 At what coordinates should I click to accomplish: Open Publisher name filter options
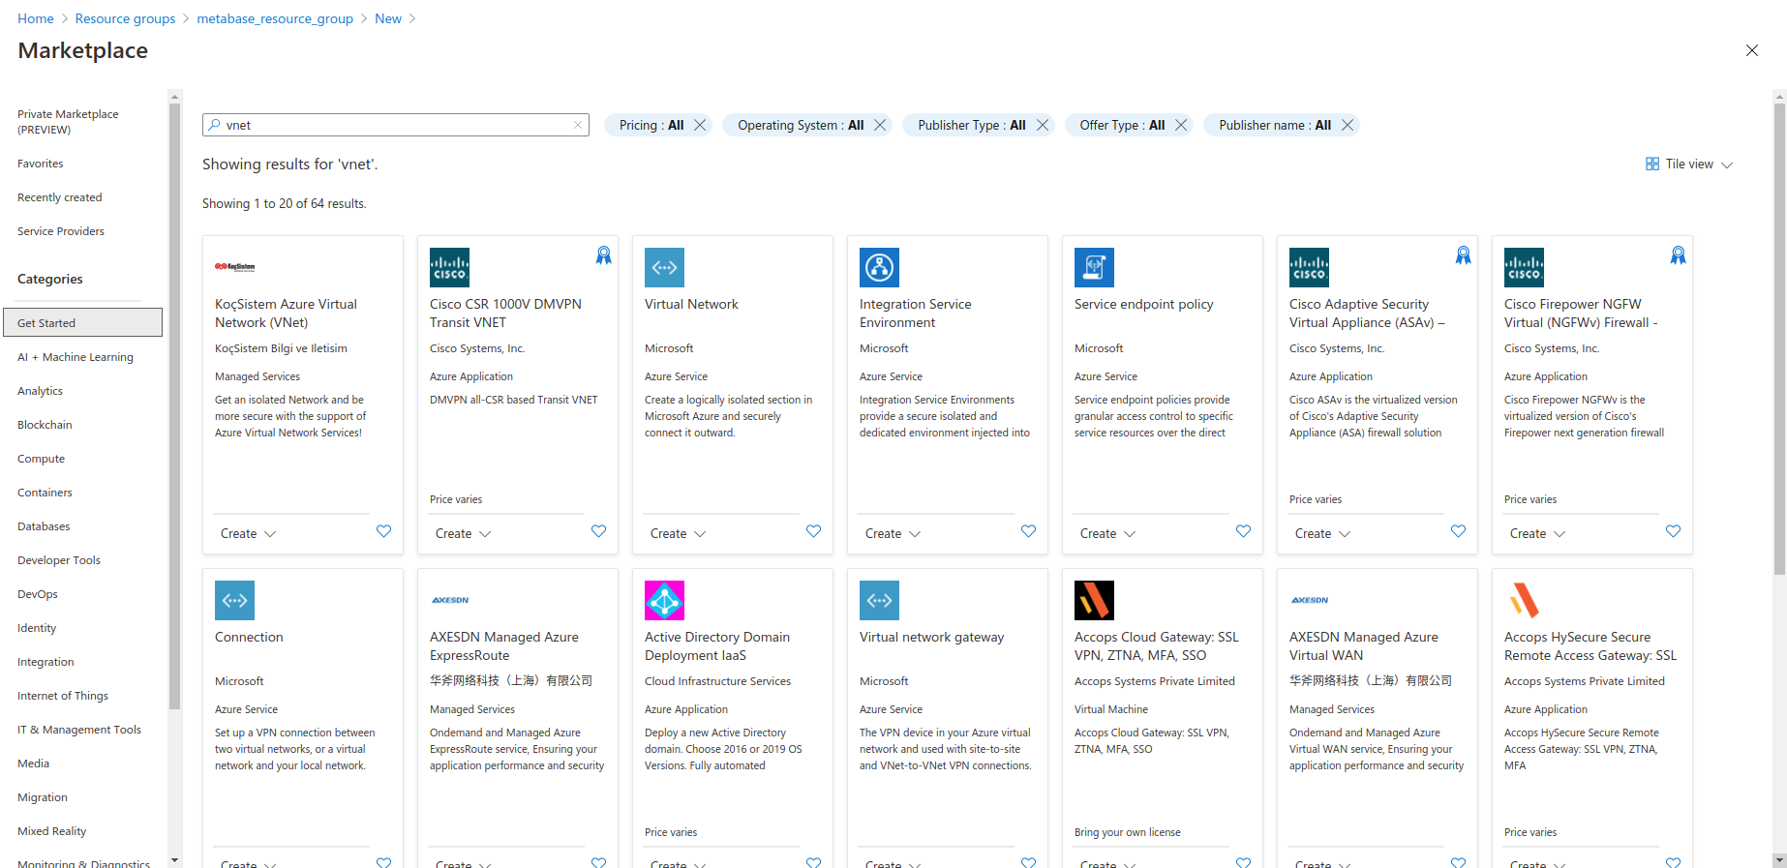point(1275,125)
